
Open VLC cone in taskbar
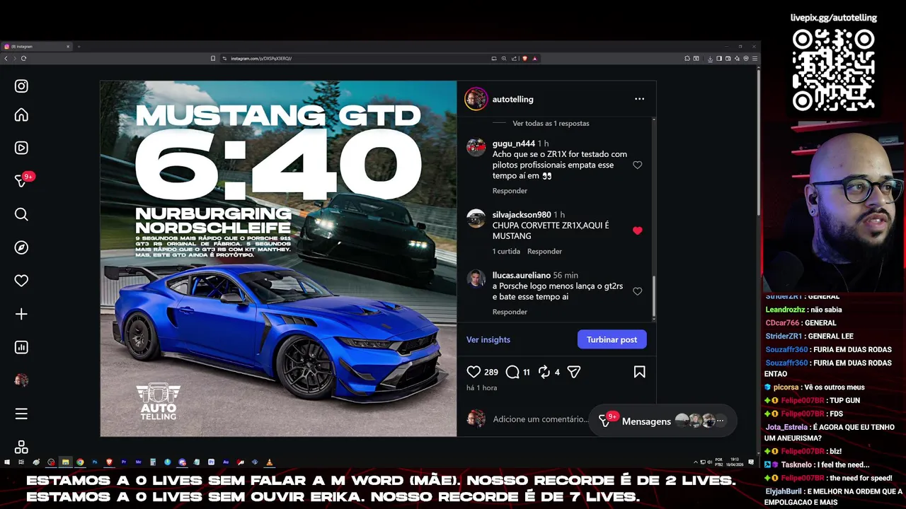pyautogui.click(x=269, y=462)
